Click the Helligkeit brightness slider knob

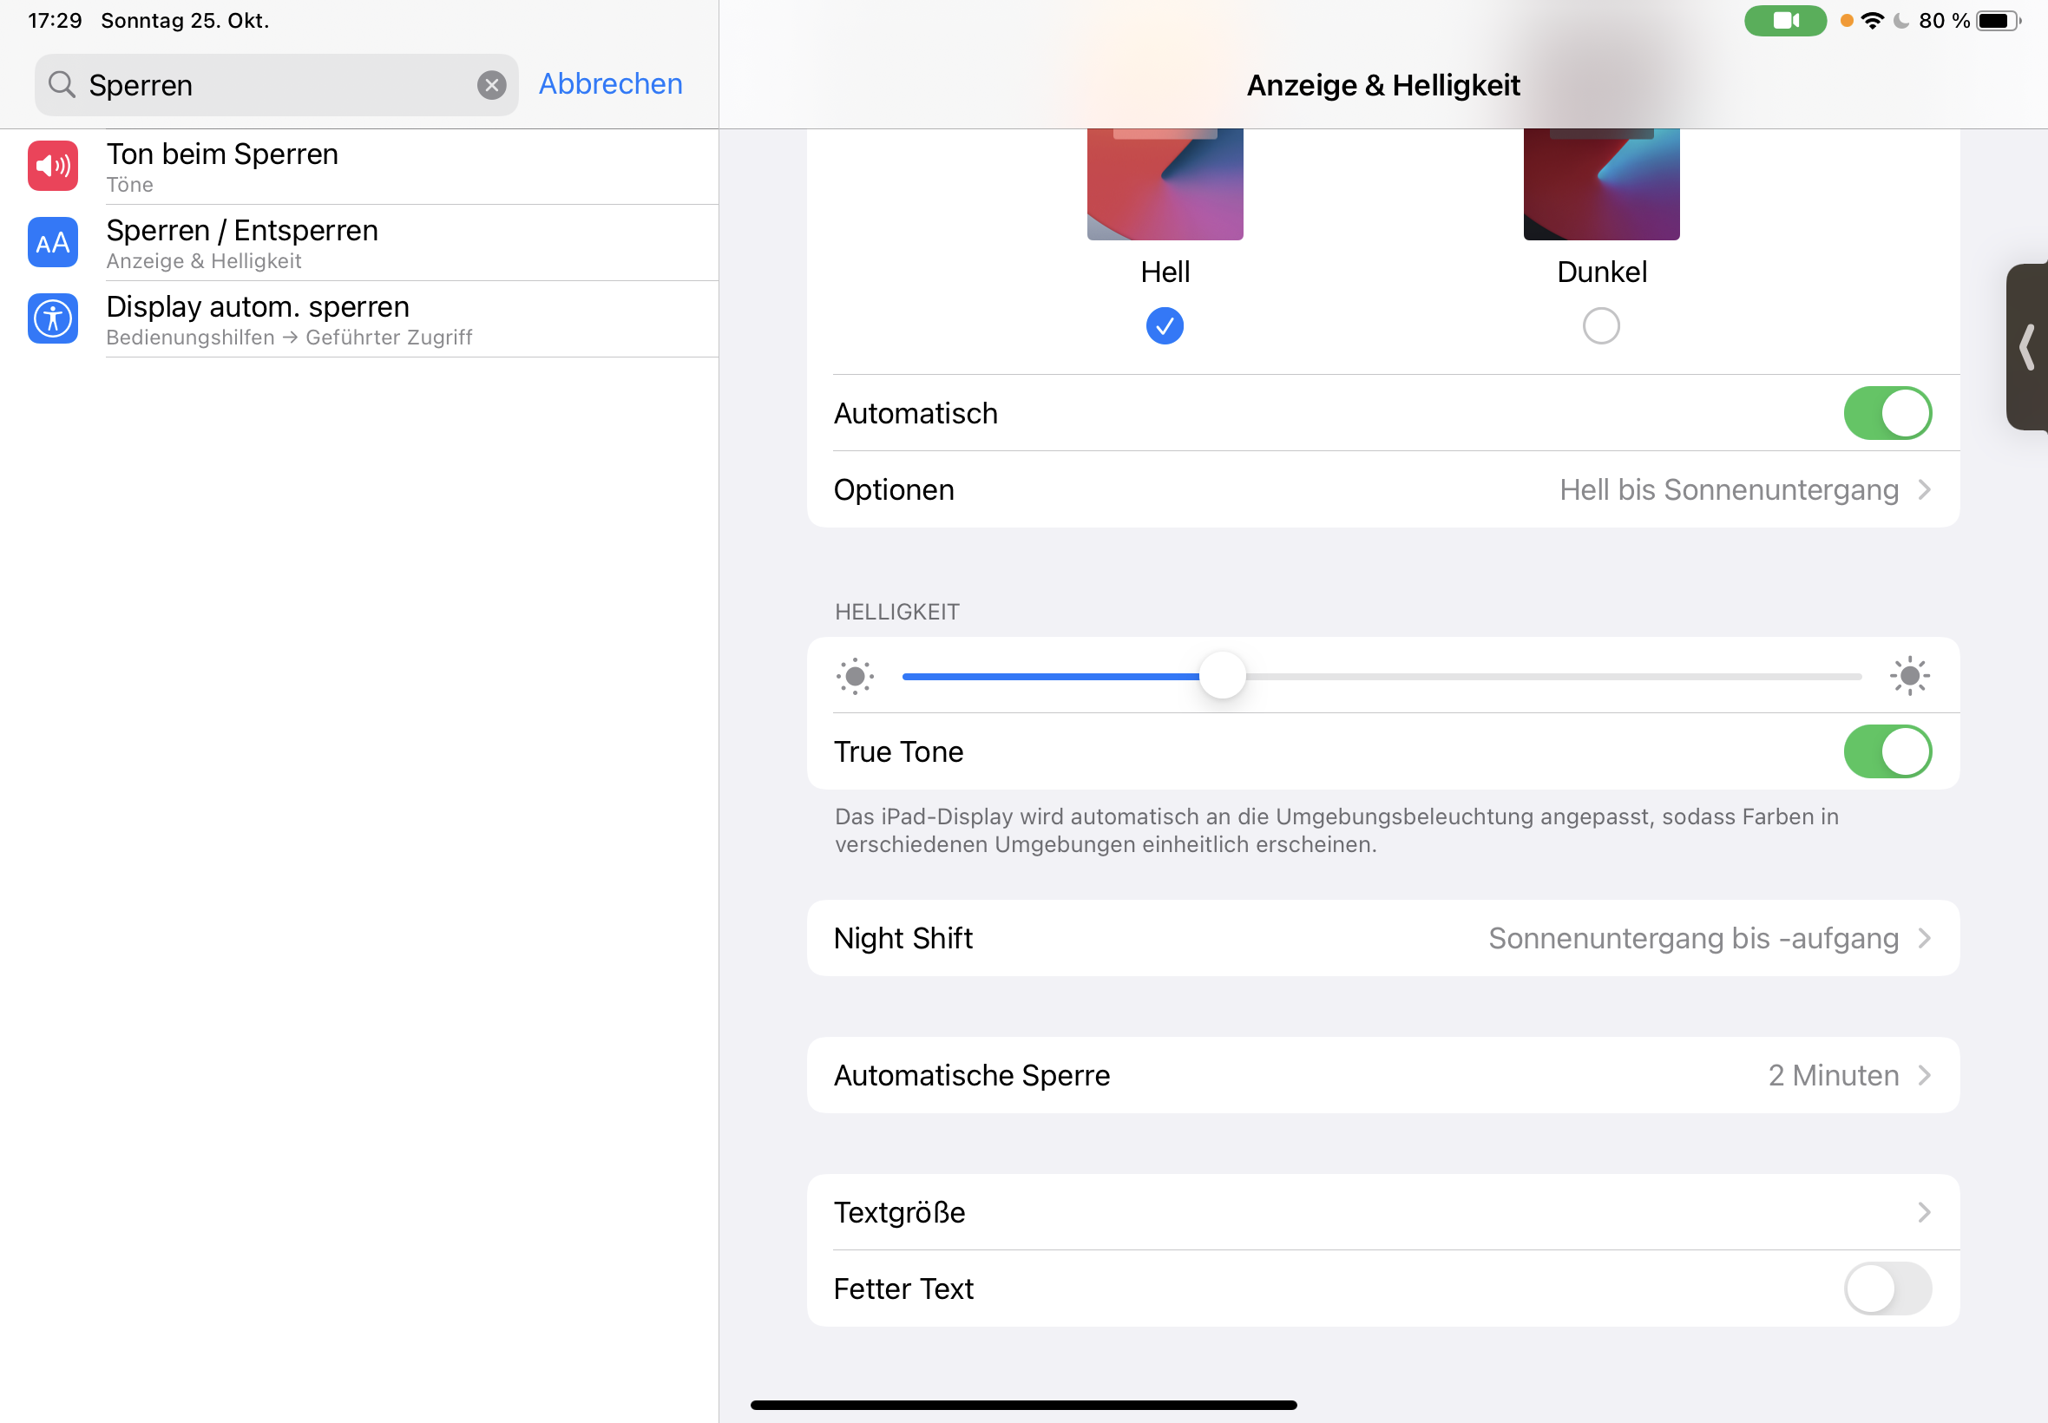point(1222,676)
